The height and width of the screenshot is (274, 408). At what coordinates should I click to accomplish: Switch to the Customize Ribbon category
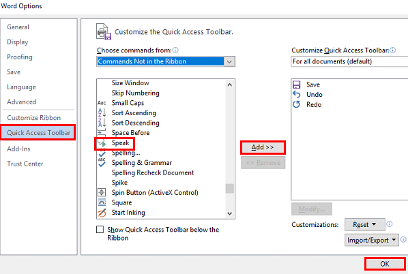click(x=34, y=118)
